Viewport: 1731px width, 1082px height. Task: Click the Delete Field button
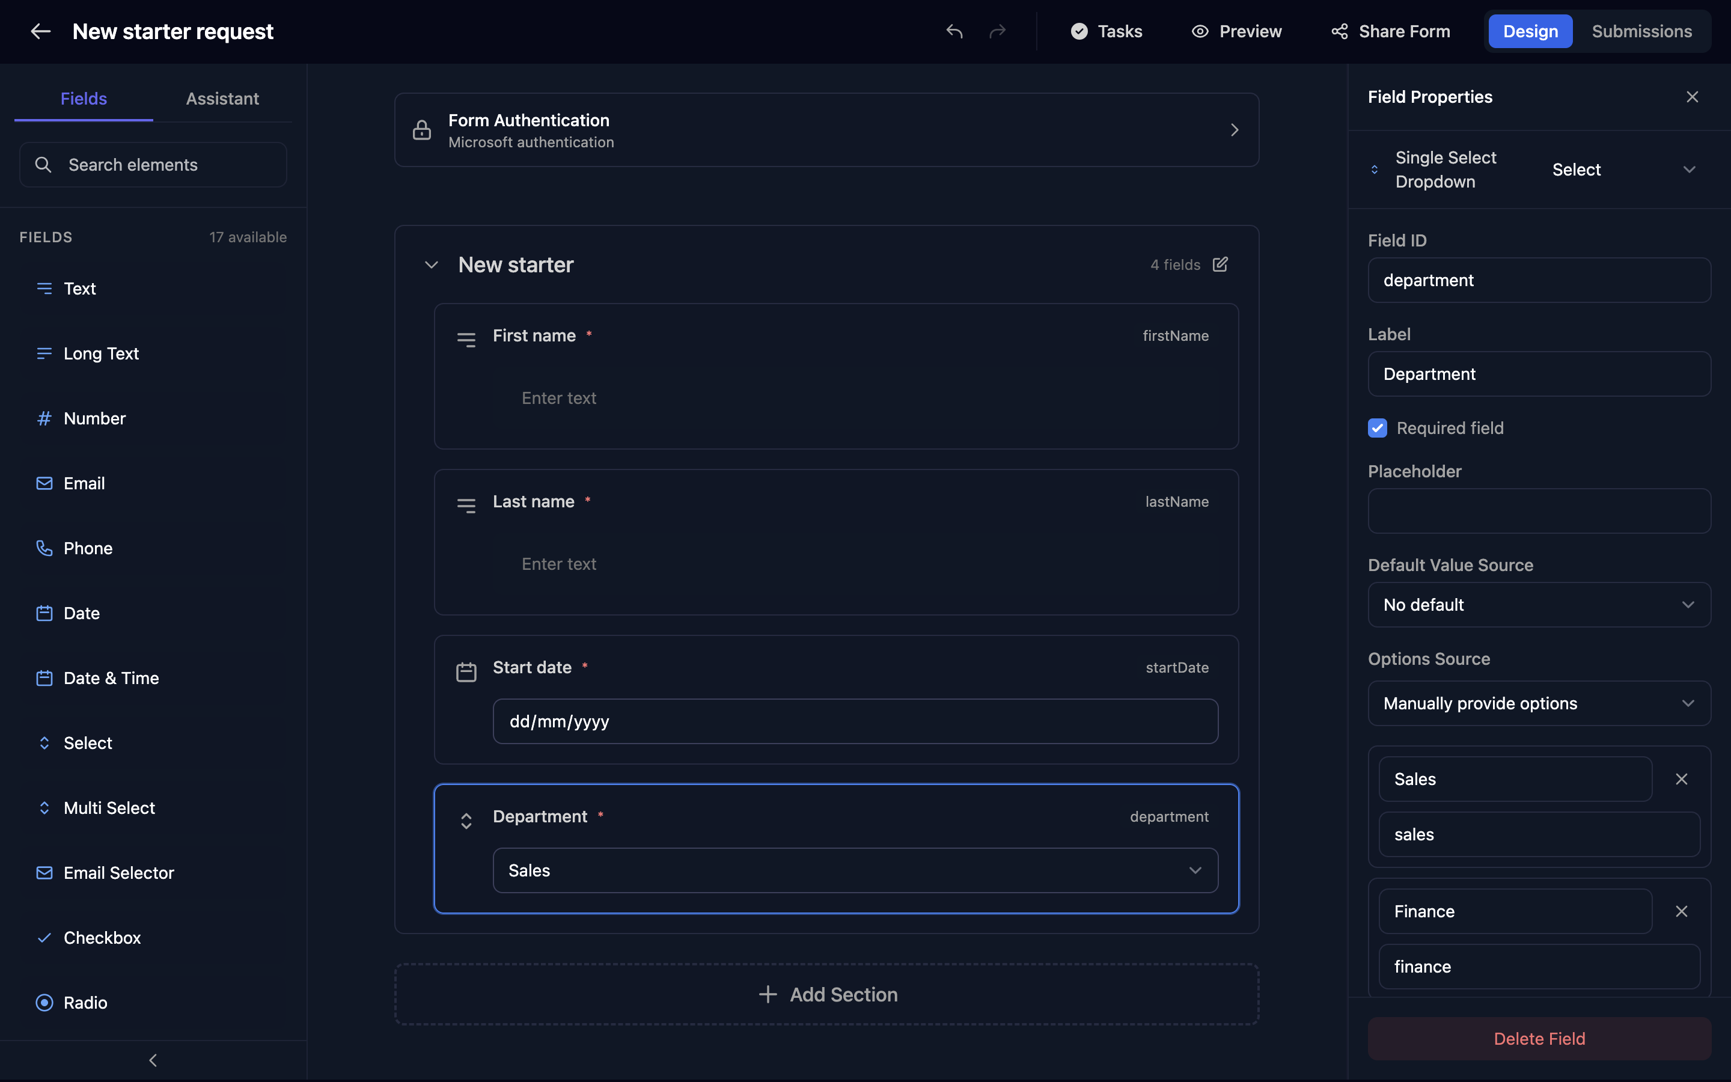pos(1539,1038)
